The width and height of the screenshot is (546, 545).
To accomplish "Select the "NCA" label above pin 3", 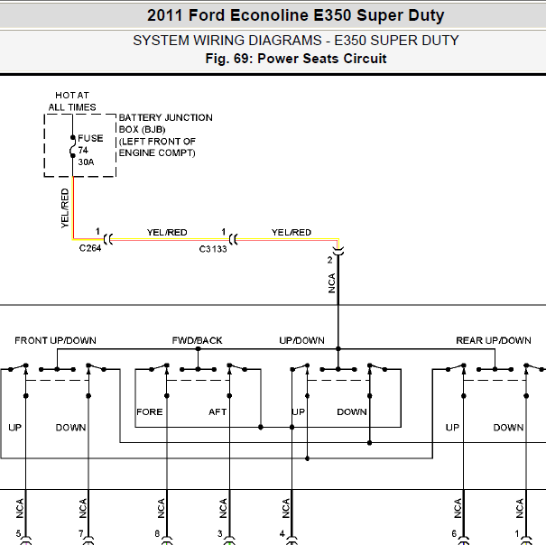I will click(x=223, y=508).
